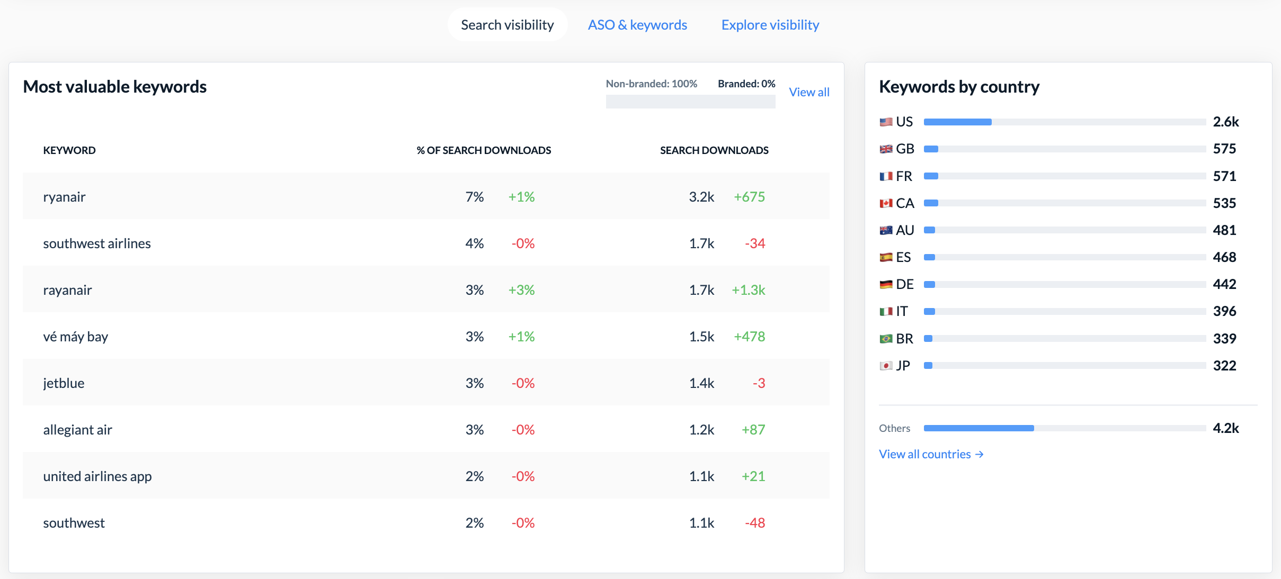Open the Explore visibility tab

[770, 25]
